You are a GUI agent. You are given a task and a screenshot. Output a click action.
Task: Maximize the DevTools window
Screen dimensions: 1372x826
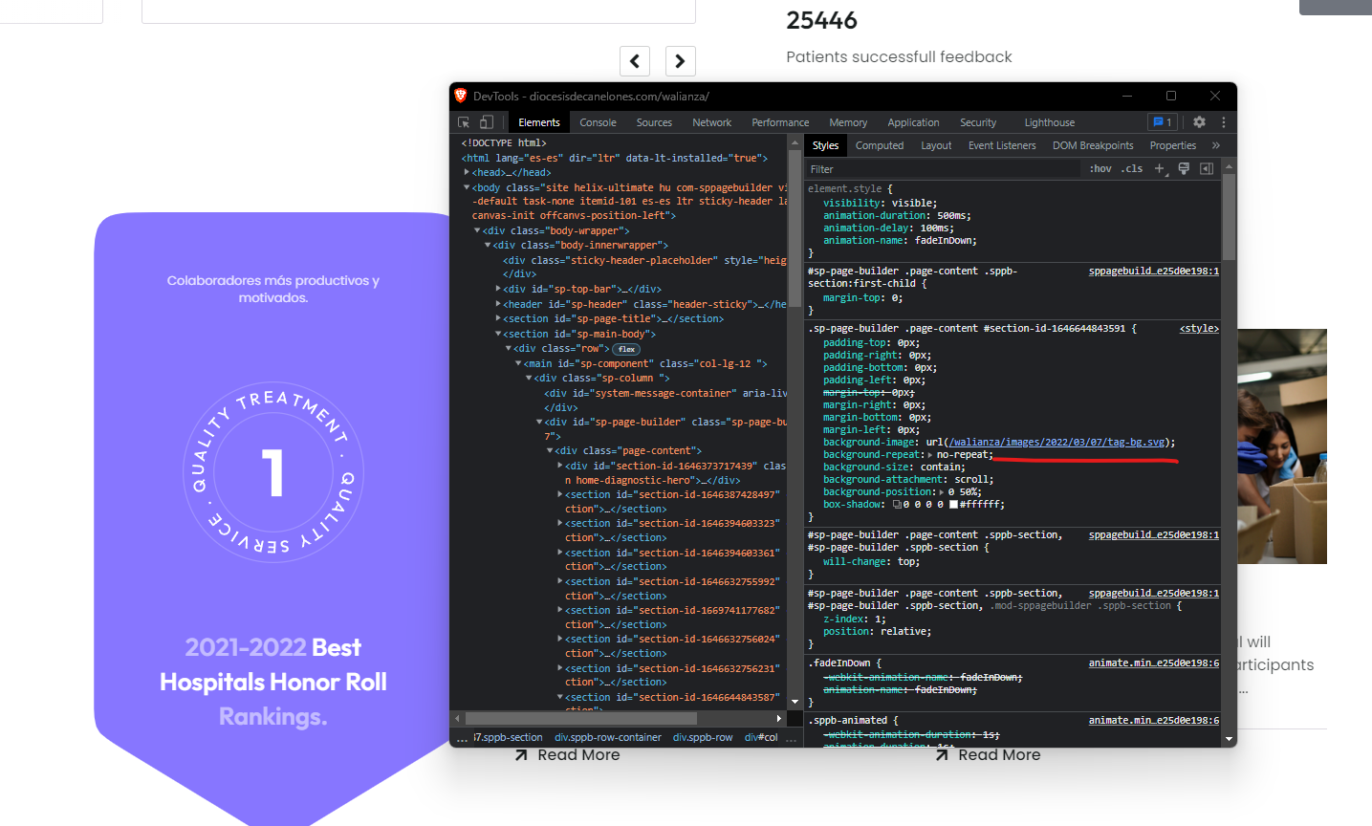(1171, 96)
